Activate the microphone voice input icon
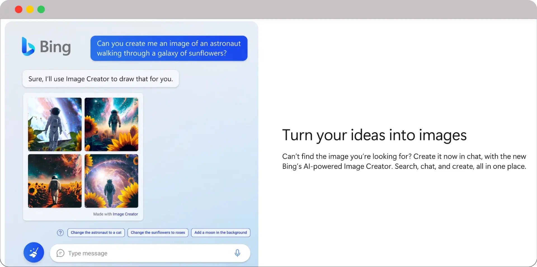The height and width of the screenshot is (267, 537). click(237, 253)
